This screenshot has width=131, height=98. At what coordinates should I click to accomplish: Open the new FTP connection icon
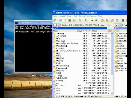[x=117, y=20]
